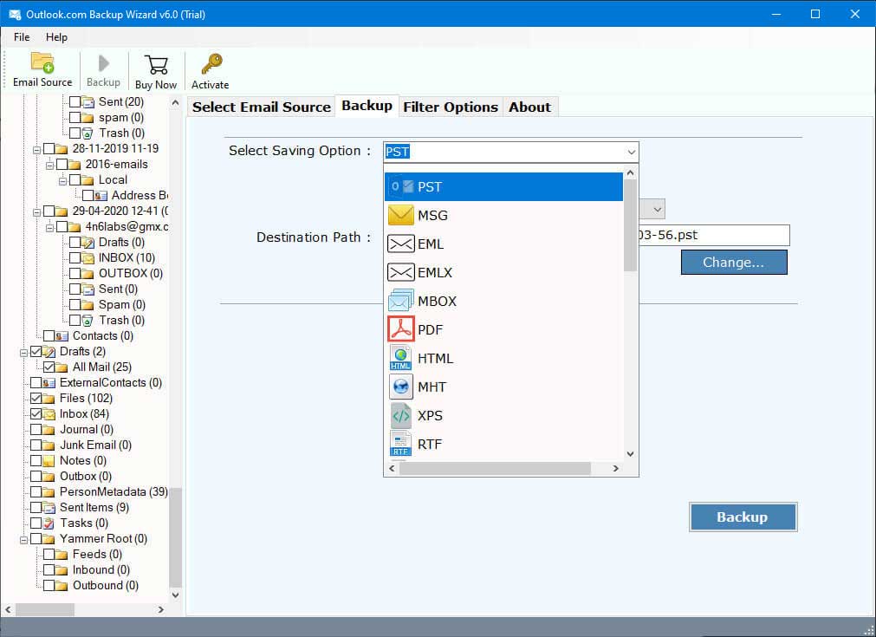This screenshot has width=876, height=637.
Task: Uncheck the Drafts (2) checkbox
Action: (36, 352)
